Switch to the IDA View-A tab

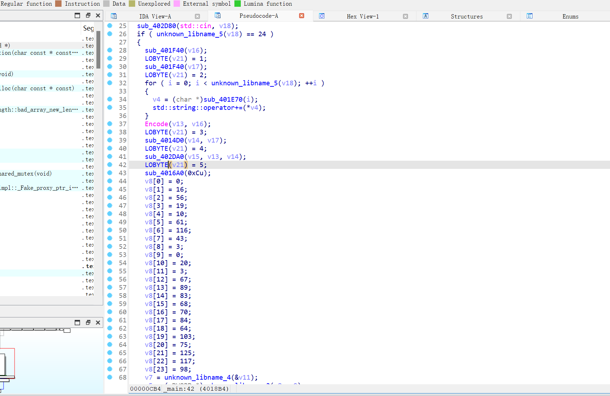point(155,16)
